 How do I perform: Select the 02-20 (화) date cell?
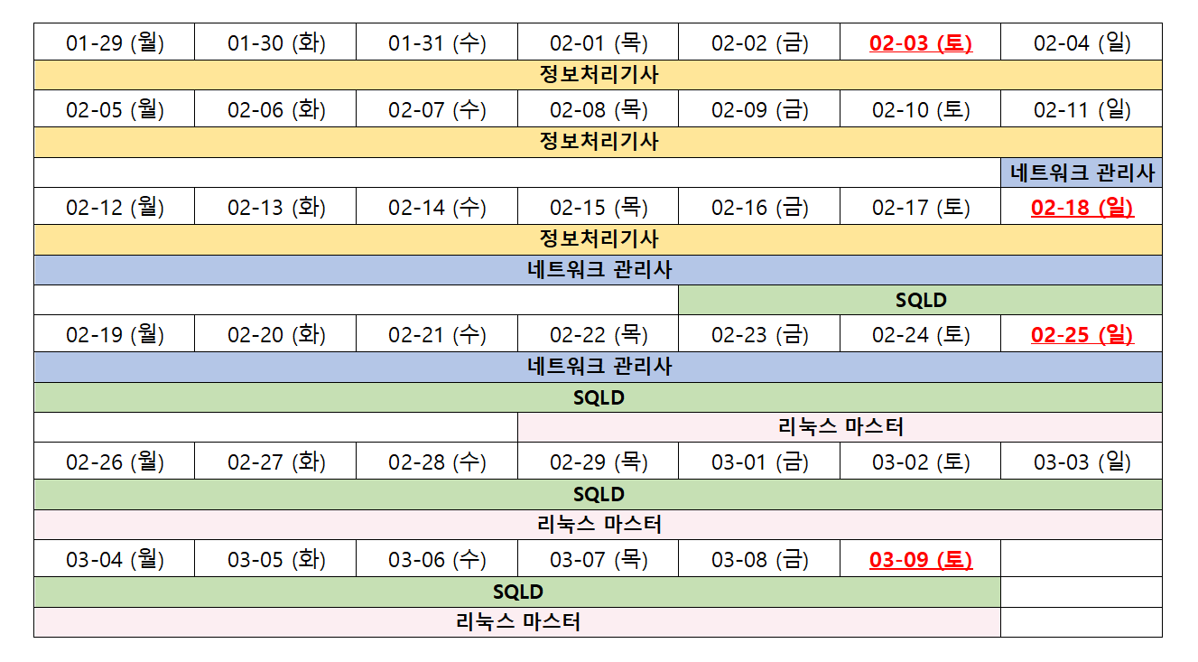[x=275, y=334]
